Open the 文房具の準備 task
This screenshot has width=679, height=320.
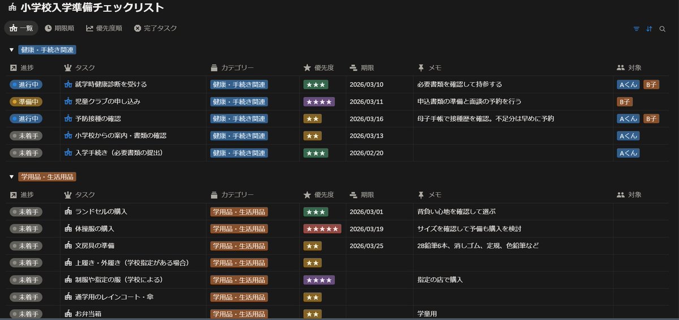pyautogui.click(x=95, y=246)
